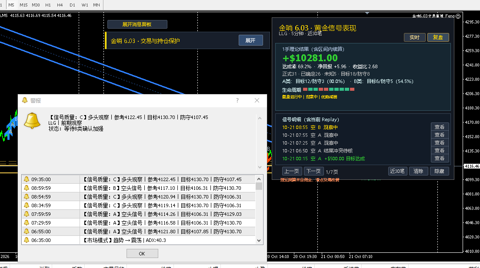
Task: Switch the signal panel to 复盘 mode
Action: (x=438, y=37)
